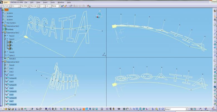Open the Insert menu
The height and width of the screenshot is (112, 217).
(45, 2)
